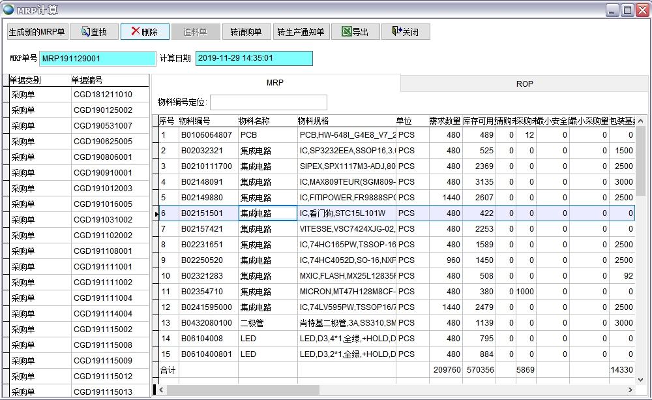Viewport: 652px width, 400px height.
Task: Switch to the ROP tab
Action: (524, 84)
